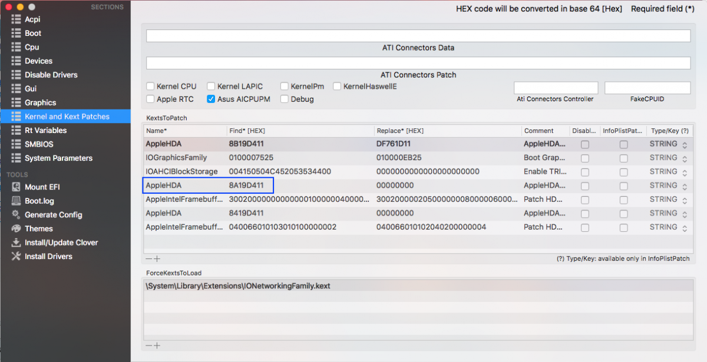Open Type/Key stepper for IOAHCIBlockStorage row
Screen dimensions: 707x362
click(x=685, y=172)
